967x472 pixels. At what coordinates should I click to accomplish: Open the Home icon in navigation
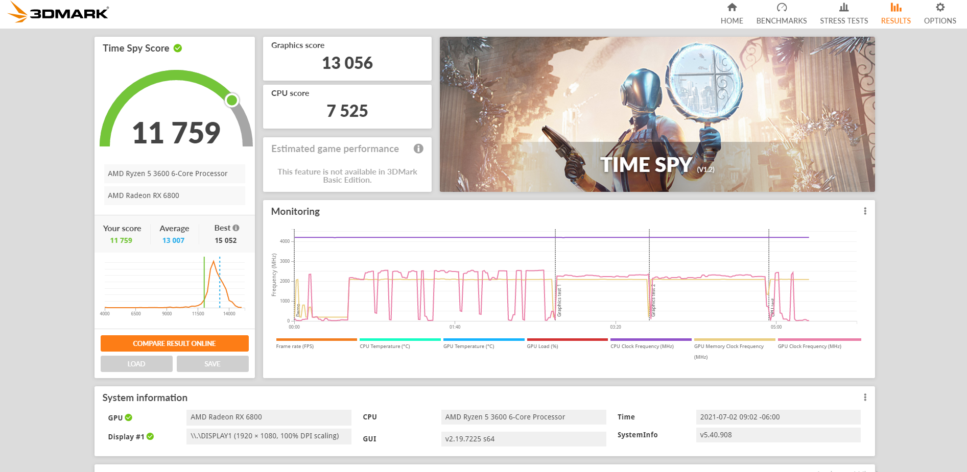point(732,7)
